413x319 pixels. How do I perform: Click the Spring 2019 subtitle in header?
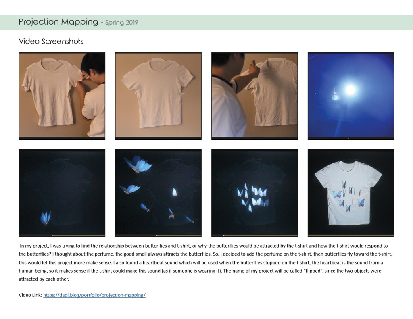pos(121,23)
